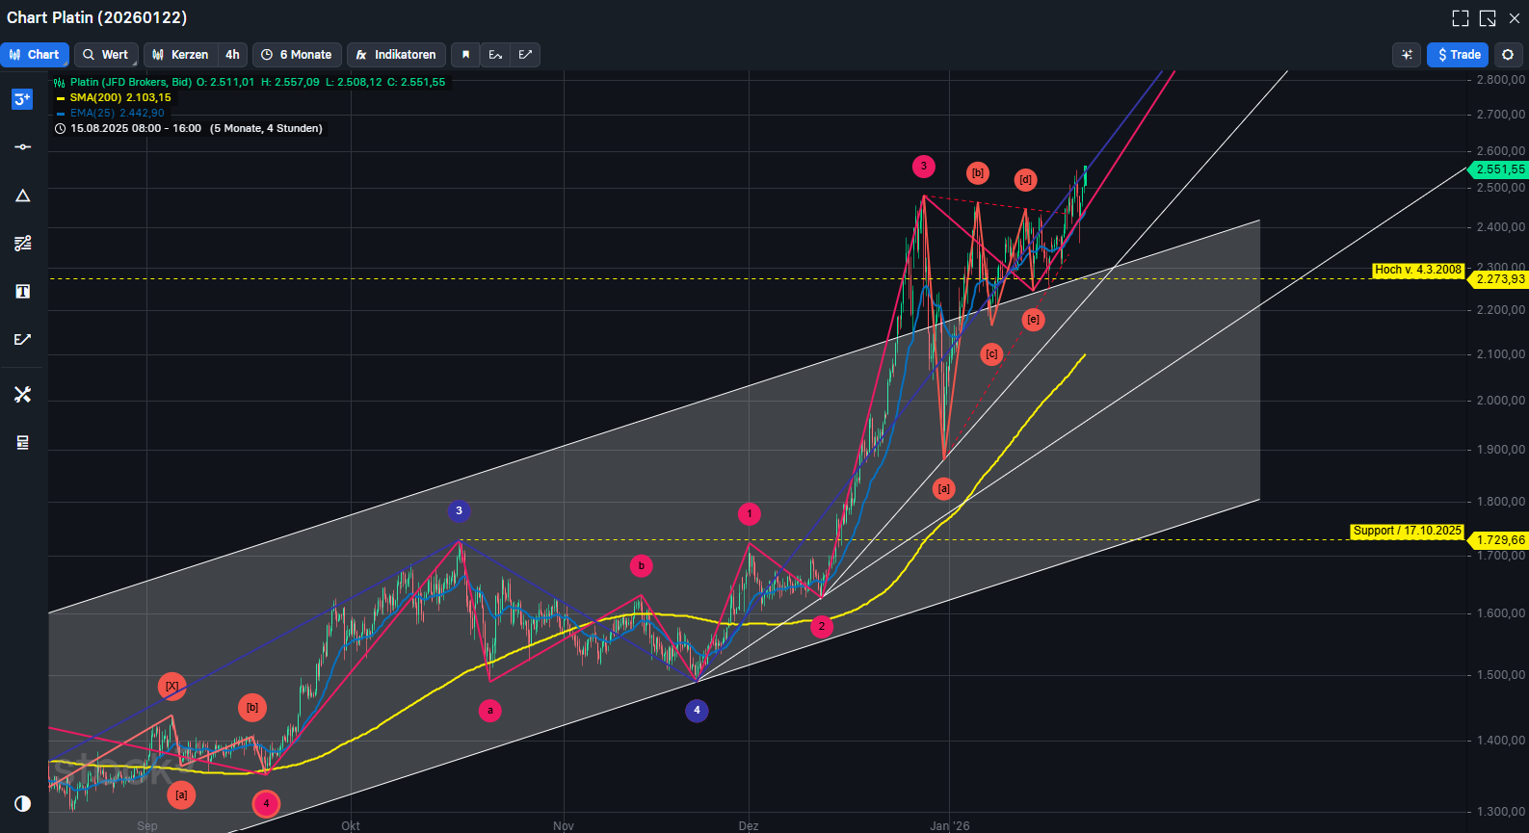1529x833 pixels.
Task: Click the blue Trade button
Action: click(x=1458, y=55)
